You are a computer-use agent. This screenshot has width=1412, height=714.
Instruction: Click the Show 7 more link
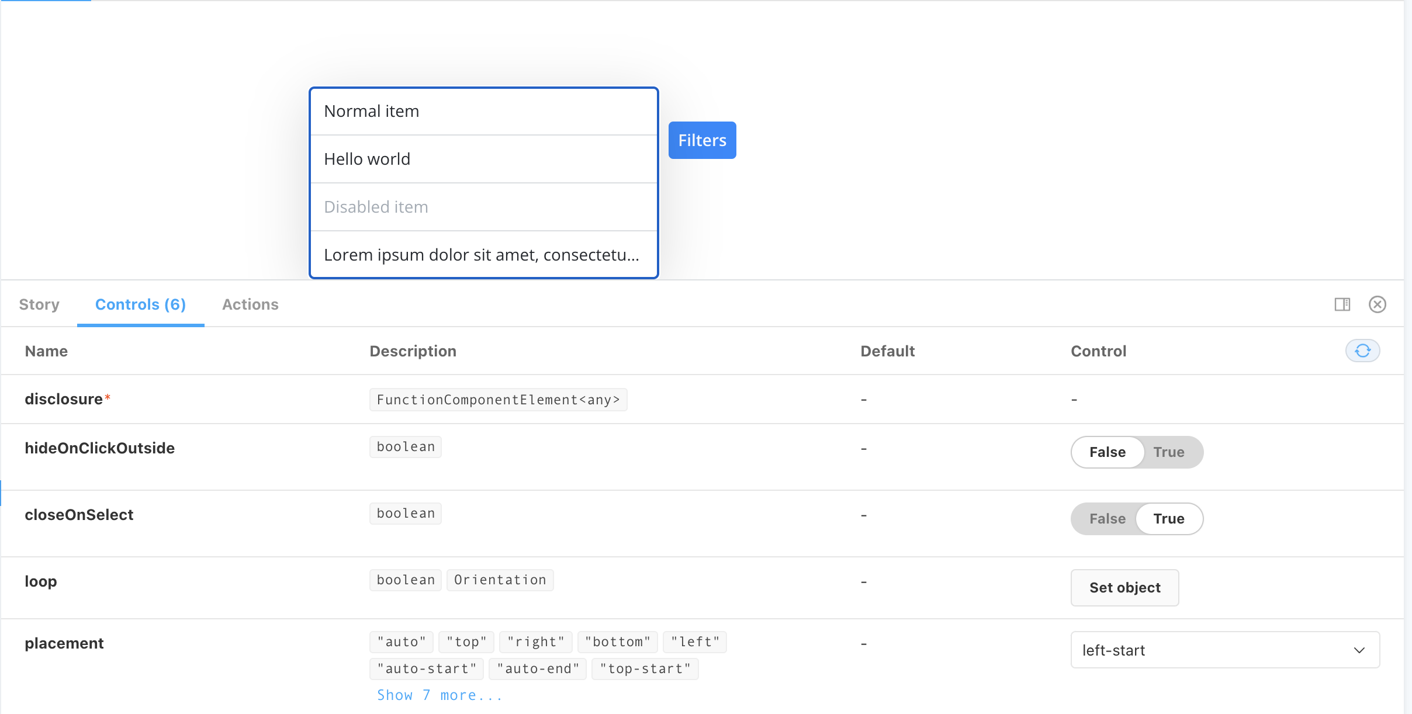click(x=439, y=694)
